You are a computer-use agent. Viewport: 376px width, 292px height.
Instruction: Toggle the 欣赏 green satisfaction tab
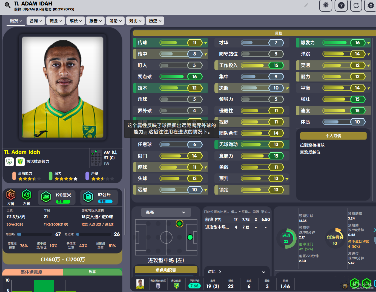[x=92, y=272]
